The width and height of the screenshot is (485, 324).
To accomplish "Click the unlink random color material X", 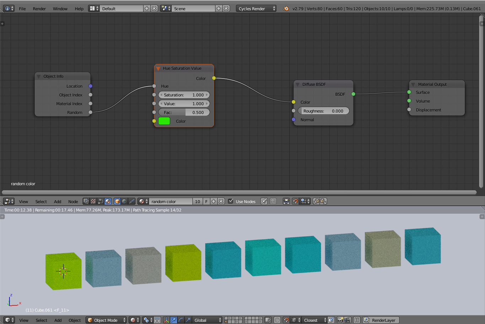I will click(x=221, y=201).
